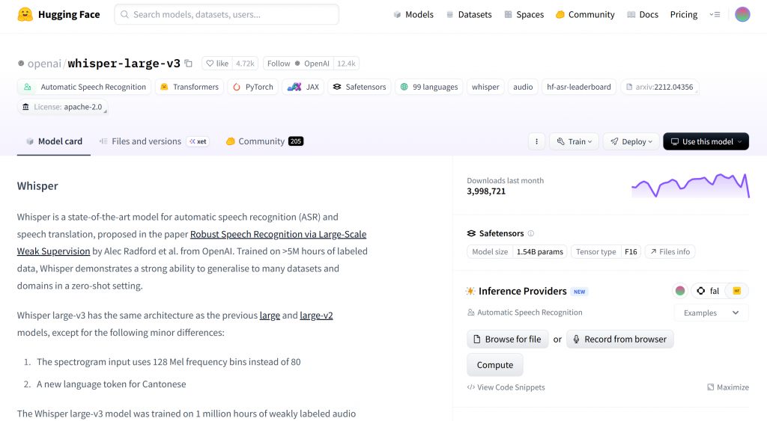Click the 4.72k likes count
The width and height of the screenshot is (767, 421).
[245, 64]
